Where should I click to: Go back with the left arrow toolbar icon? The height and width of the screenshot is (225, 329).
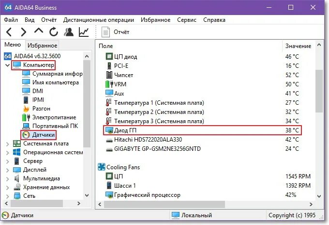[x=9, y=32]
